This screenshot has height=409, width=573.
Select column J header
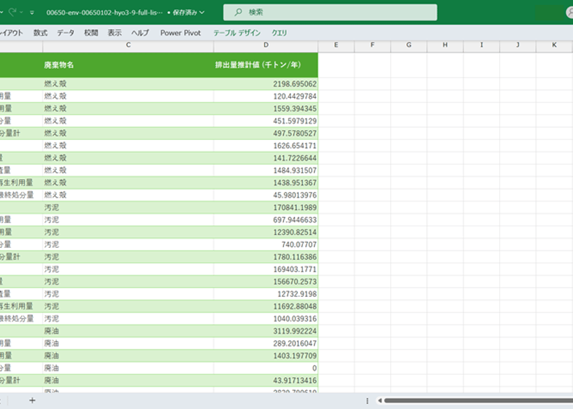click(x=517, y=45)
